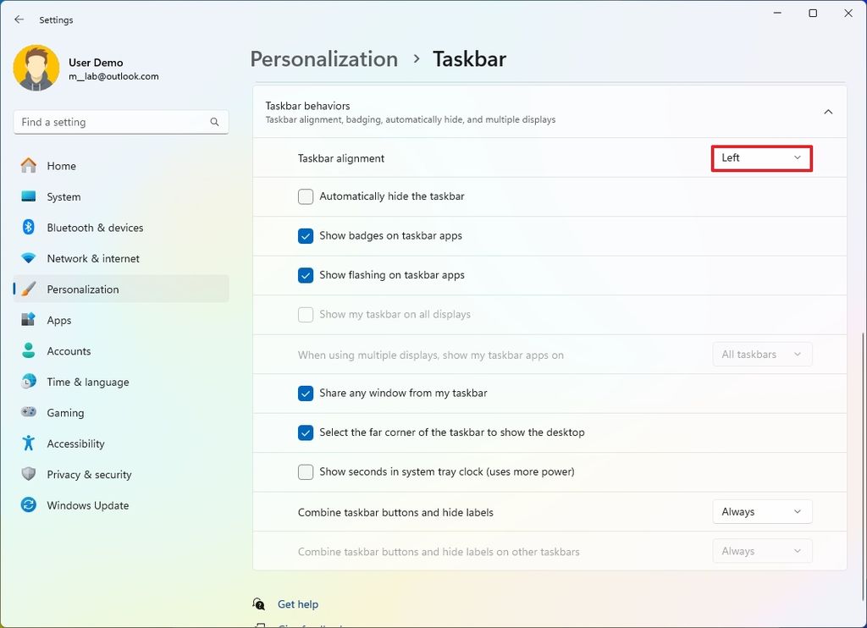867x628 pixels.
Task: Check Show seconds in system tray clock
Action: point(306,472)
